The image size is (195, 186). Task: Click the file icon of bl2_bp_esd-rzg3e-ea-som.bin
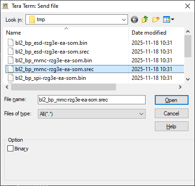pyautogui.click(x=11, y=42)
